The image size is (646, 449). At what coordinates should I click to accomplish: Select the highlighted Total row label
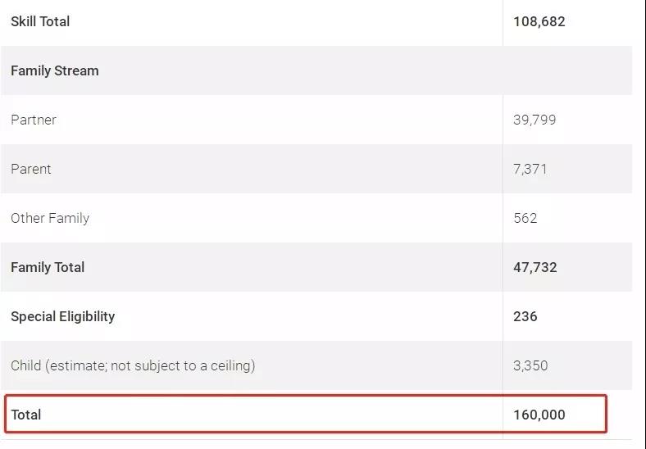coord(26,415)
